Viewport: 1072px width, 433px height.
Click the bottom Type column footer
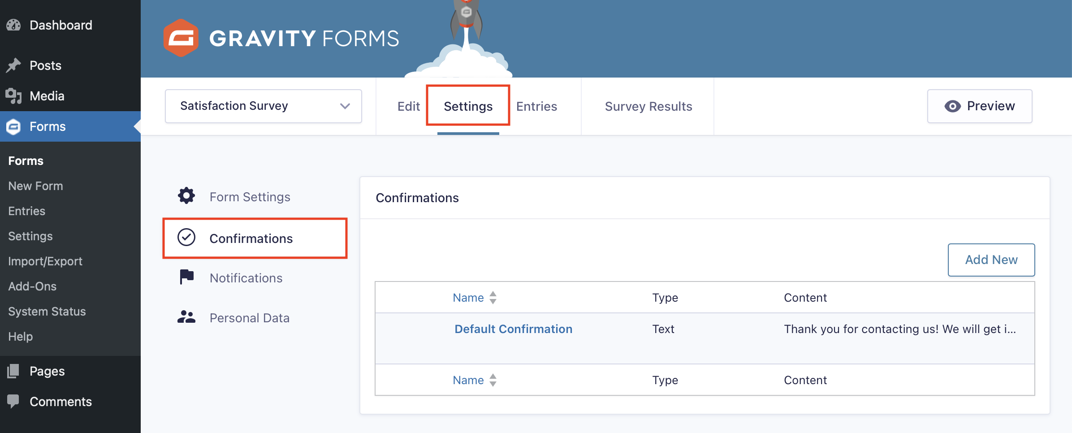665,380
